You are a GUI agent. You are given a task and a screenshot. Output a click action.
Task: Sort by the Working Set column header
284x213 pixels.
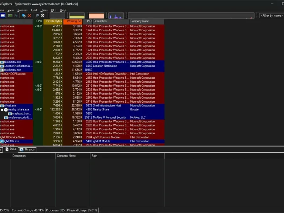tap(73, 21)
